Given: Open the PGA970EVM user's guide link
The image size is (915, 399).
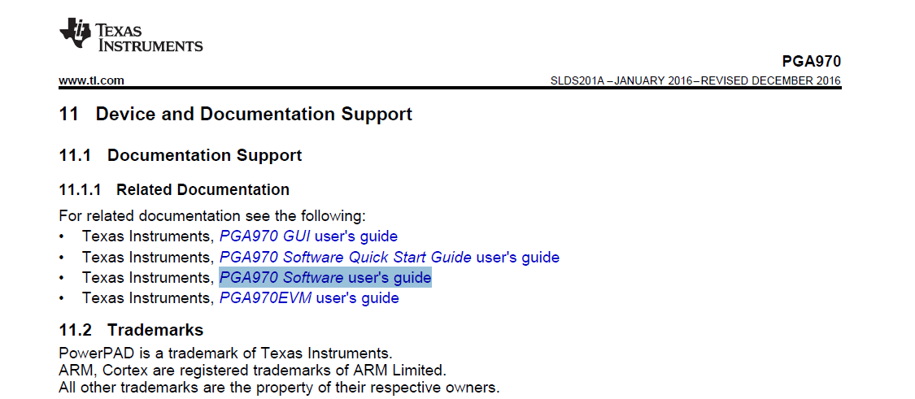Looking at the screenshot, I should (x=309, y=298).
